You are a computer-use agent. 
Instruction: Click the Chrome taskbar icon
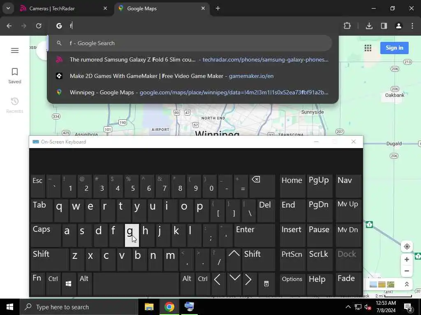point(169,307)
